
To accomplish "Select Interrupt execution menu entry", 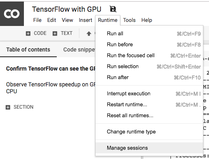I will (149, 94).
